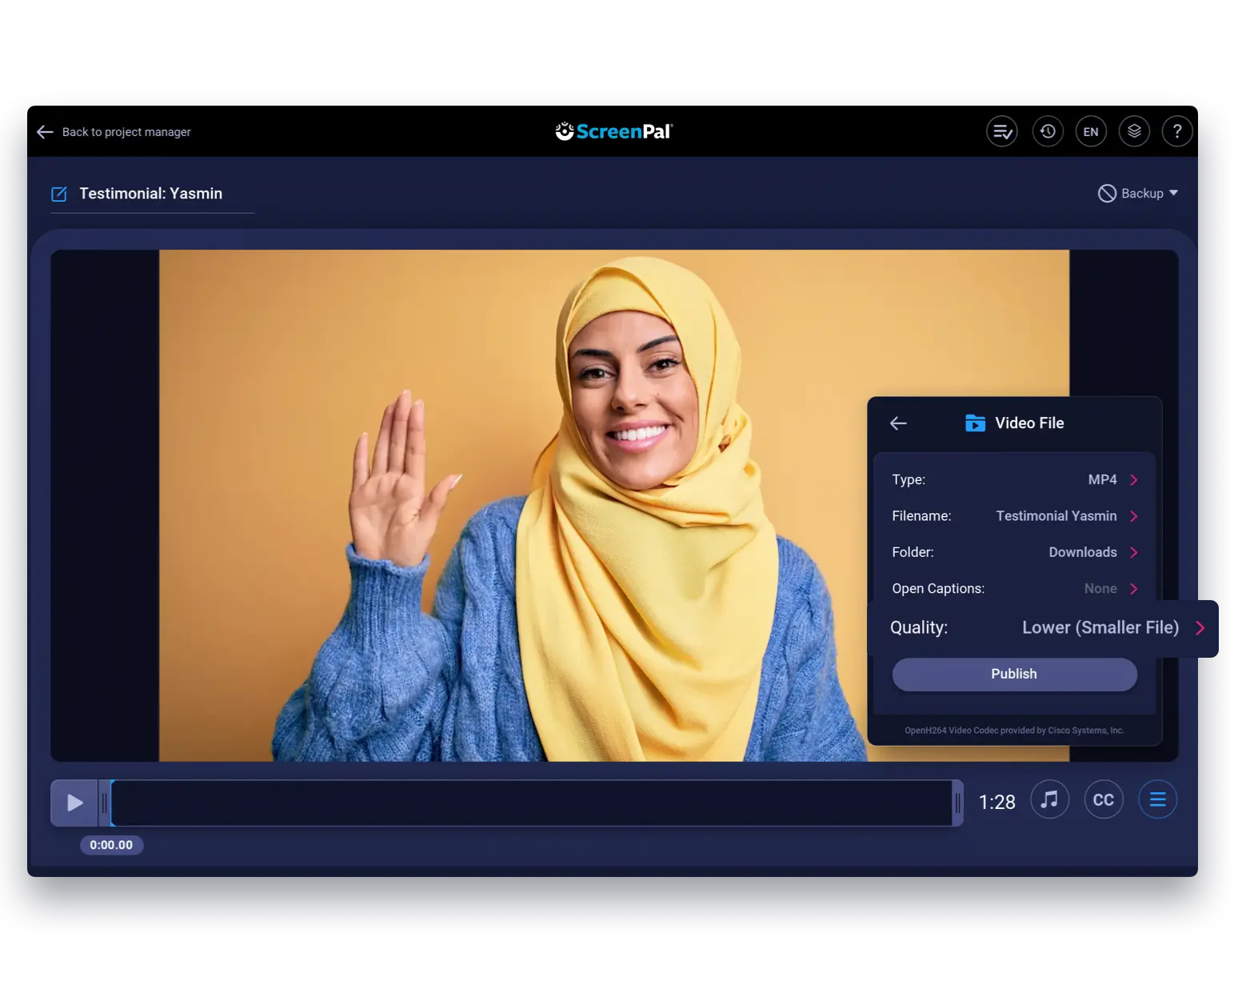Click the EN language selector
The width and height of the screenshot is (1246, 981).
point(1091,131)
